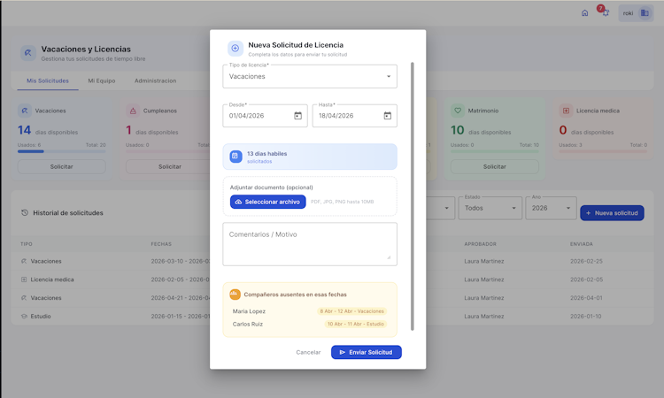Click the 2026-02-25 sent date cell
Screen dimensions: 664x398
[x=586, y=262]
